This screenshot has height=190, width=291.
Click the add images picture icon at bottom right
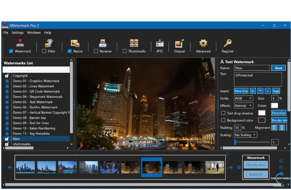pos(281,161)
